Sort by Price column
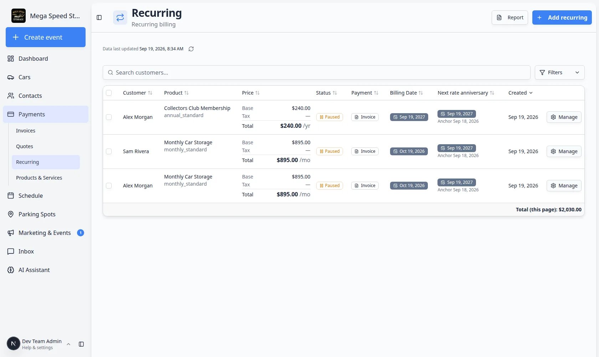 click(251, 93)
